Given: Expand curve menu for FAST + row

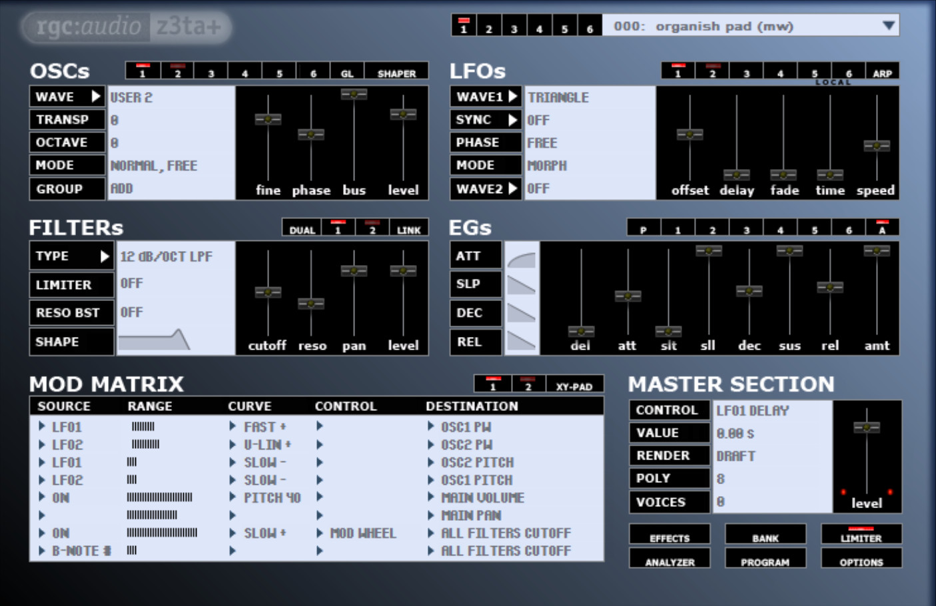Looking at the screenshot, I should point(233,426).
